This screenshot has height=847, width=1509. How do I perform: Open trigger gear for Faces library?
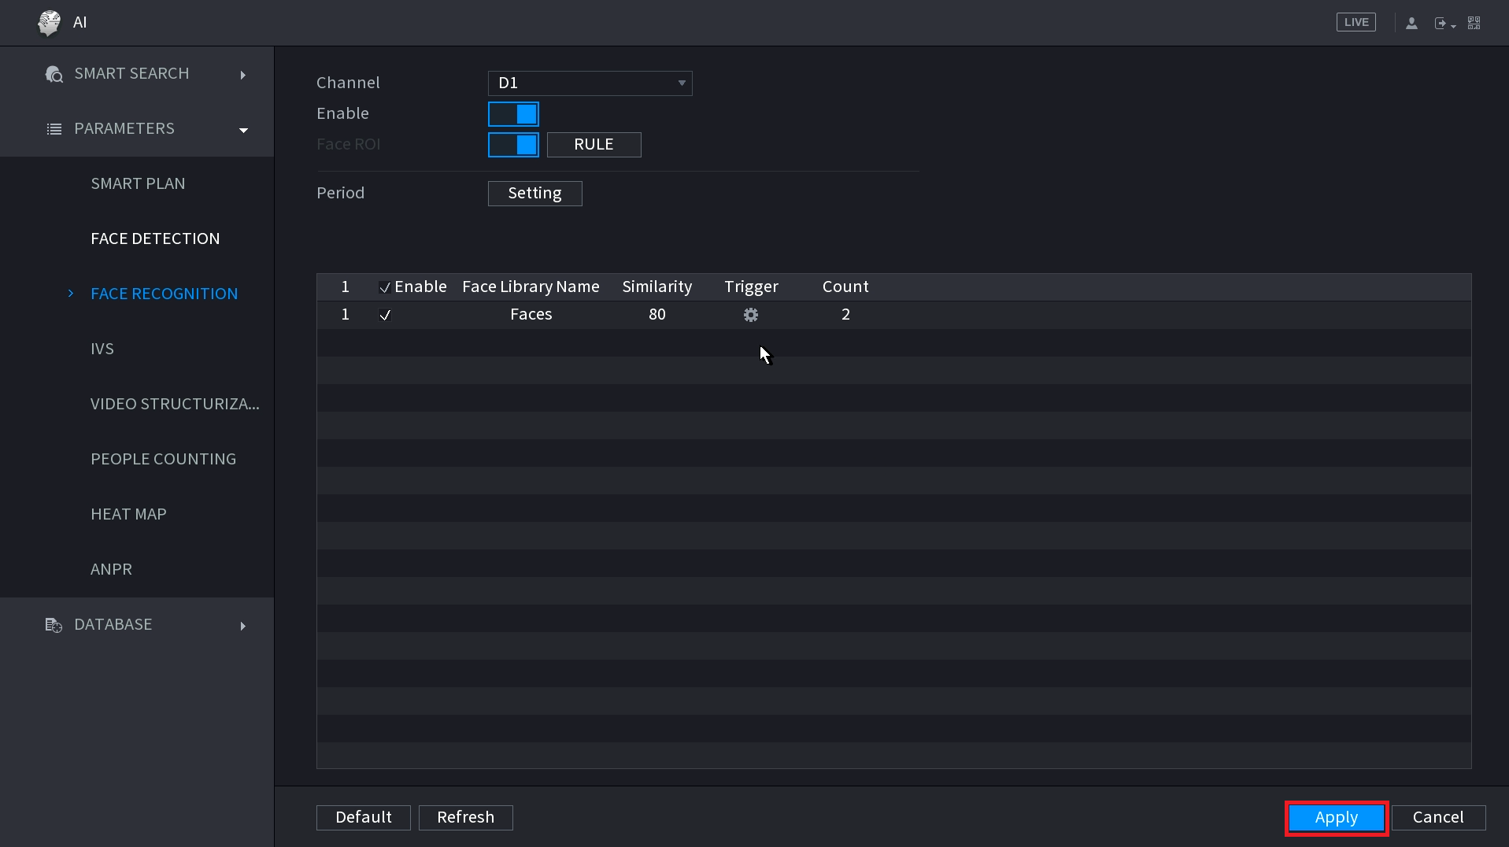point(751,315)
